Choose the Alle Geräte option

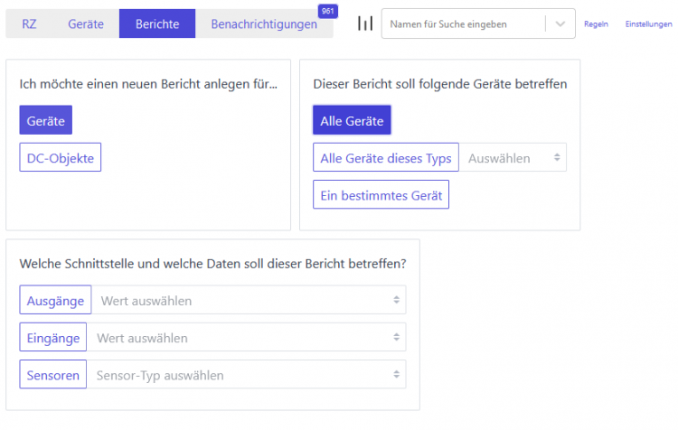(352, 120)
